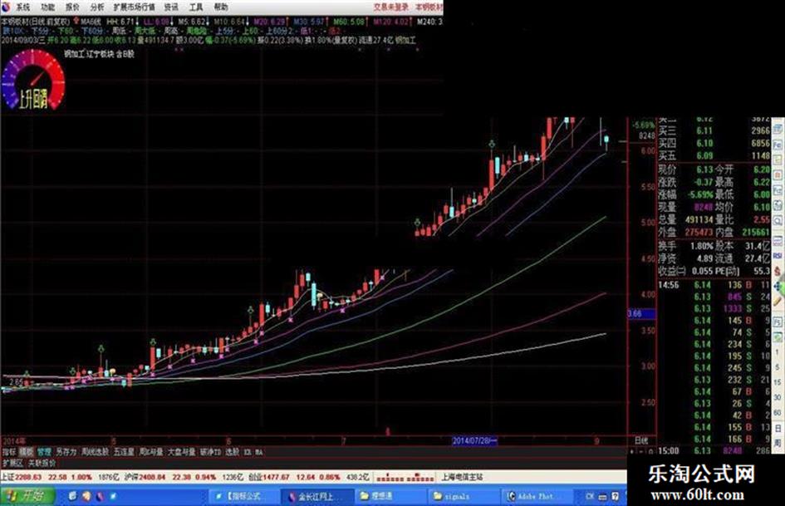This screenshot has width=785, height=506.
Task: Open the 扩展市场行情 menu
Action: 134,7
